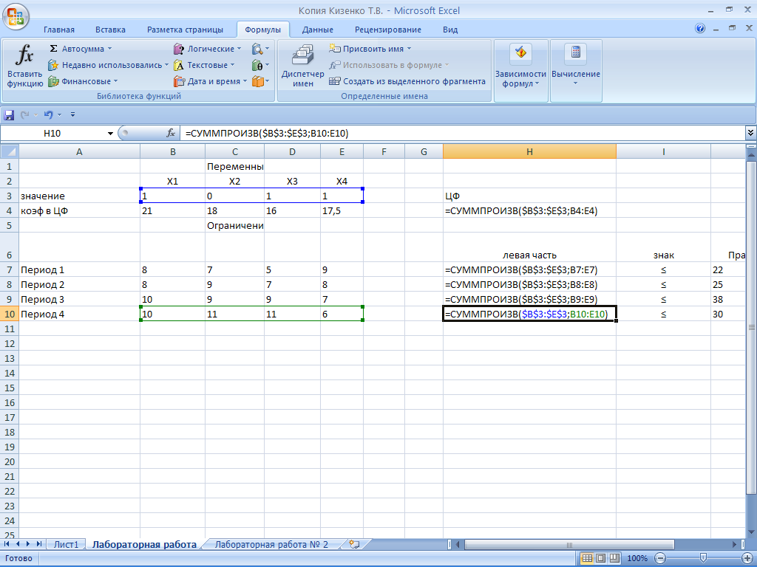The image size is (757, 567).
Task: Switch to Page Break Preview in status bar
Action: click(x=614, y=558)
